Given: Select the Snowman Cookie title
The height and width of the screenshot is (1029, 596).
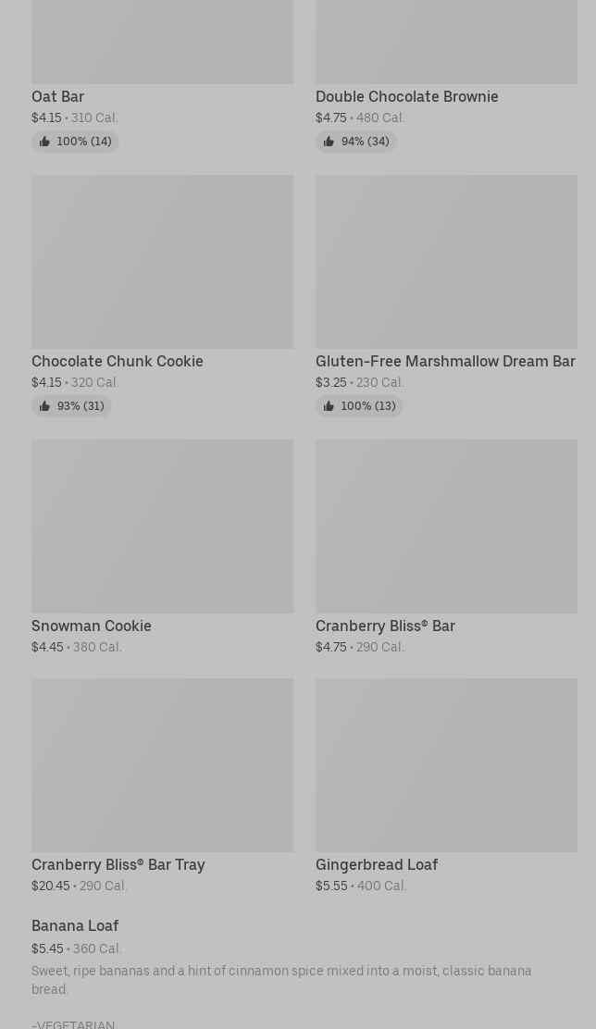Looking at the screenshot, I should click(91, 626).
